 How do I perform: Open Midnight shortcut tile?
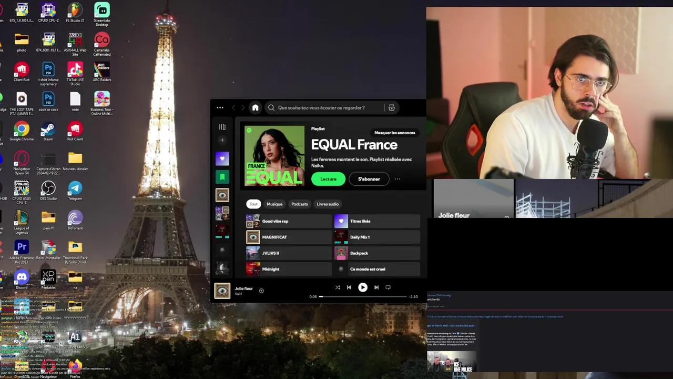click(x=289, y=269)
